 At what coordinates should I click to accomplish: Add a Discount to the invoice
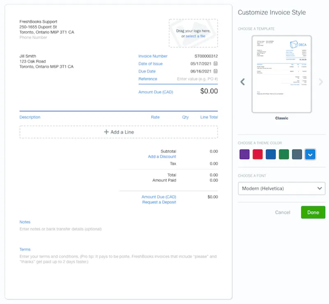click(x=162, y=157)
